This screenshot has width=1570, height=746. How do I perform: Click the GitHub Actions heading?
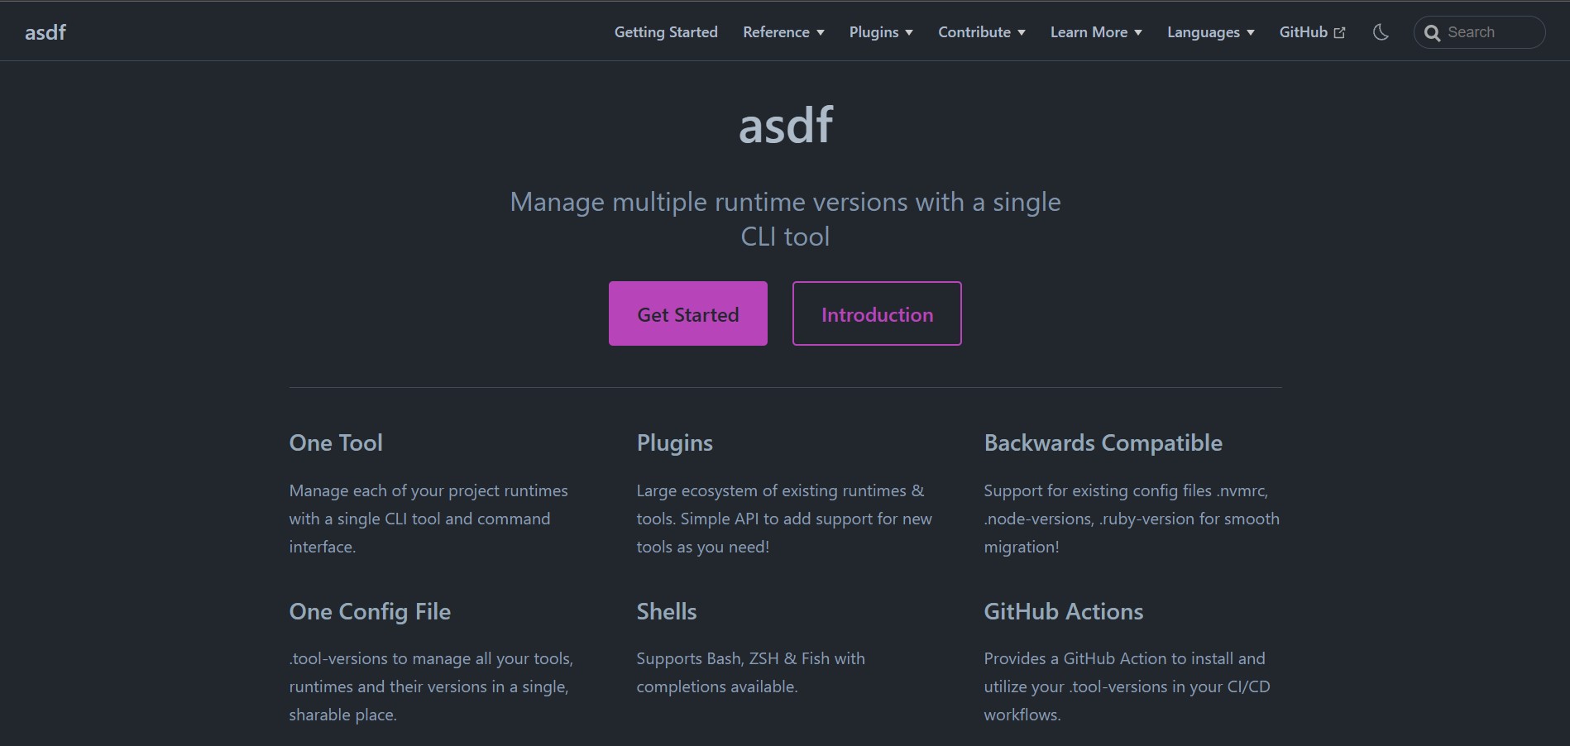[1064, 612]
